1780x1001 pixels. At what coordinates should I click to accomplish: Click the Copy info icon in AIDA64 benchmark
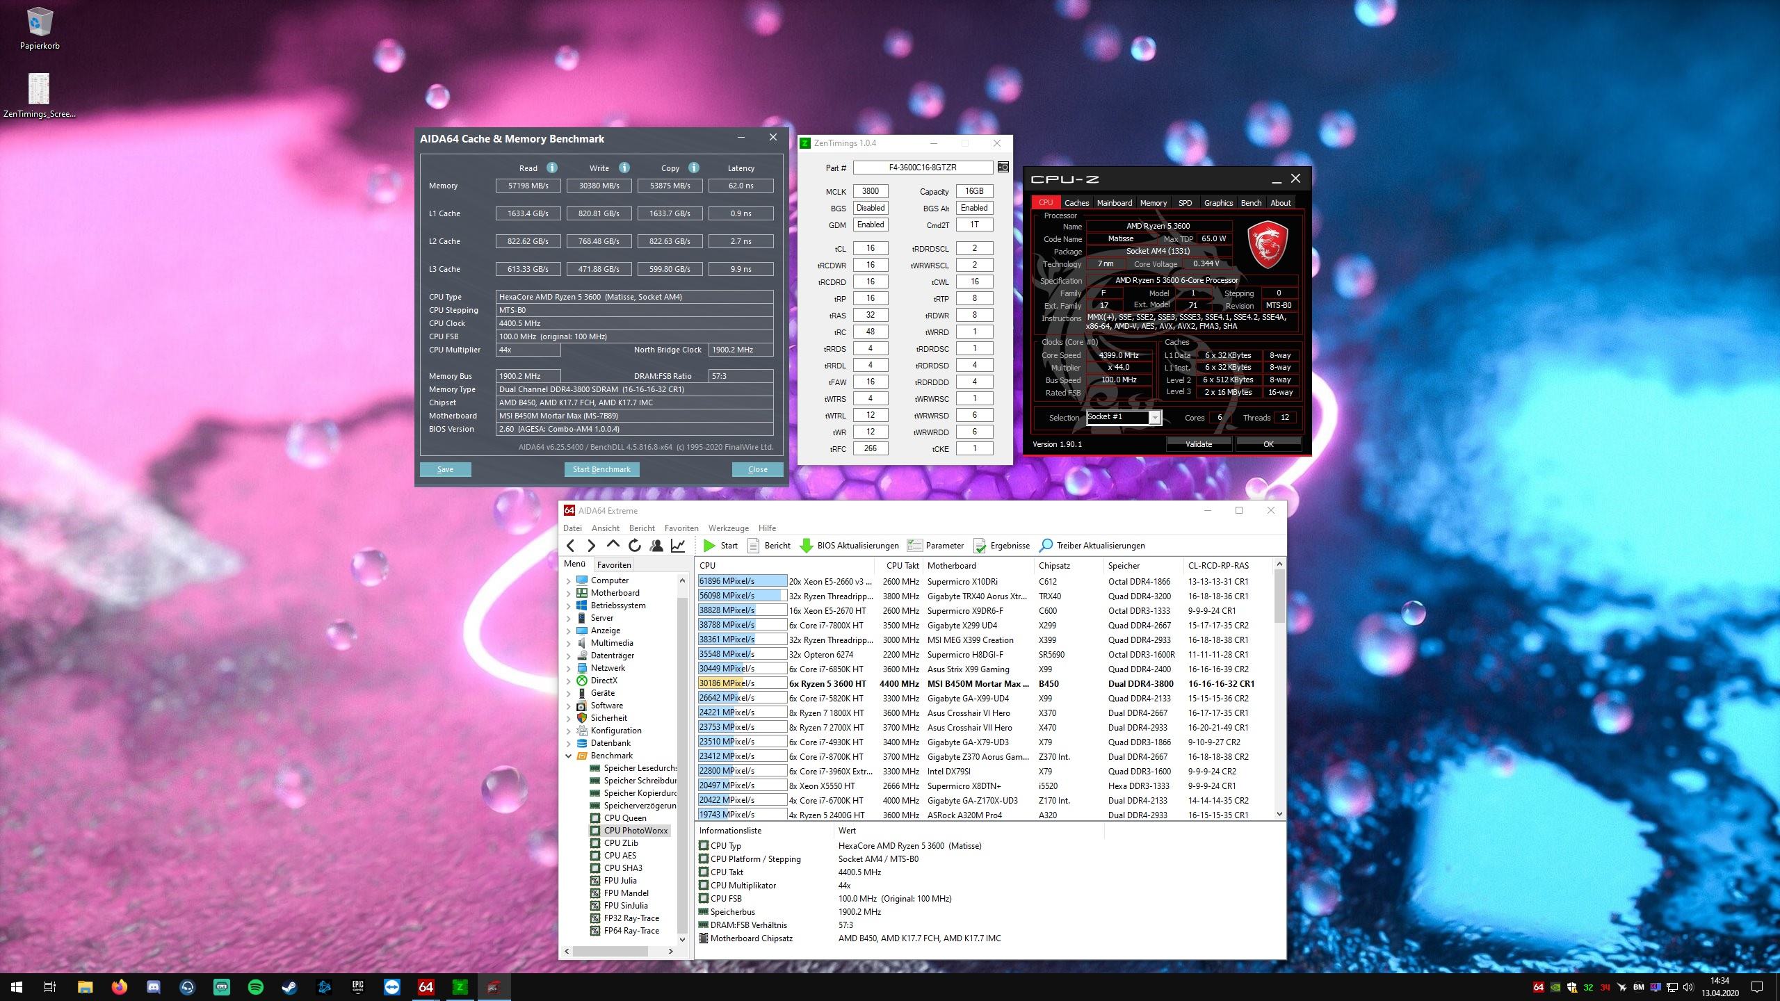693,168
